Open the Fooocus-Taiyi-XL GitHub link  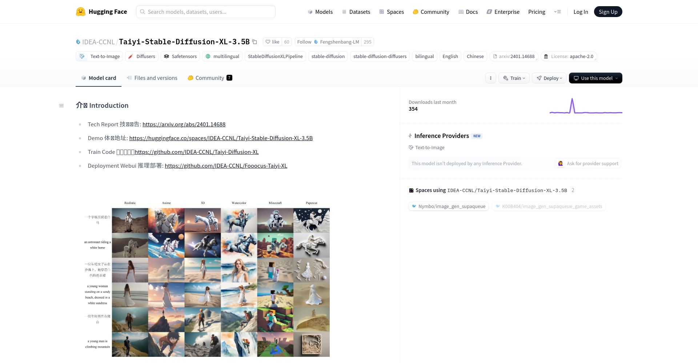(x=226, y=166)
